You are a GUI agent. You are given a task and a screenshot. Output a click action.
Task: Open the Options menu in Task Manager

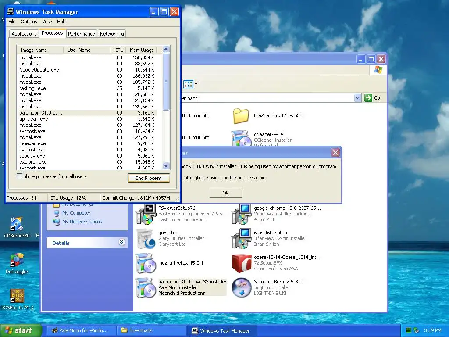pos(29,22)
